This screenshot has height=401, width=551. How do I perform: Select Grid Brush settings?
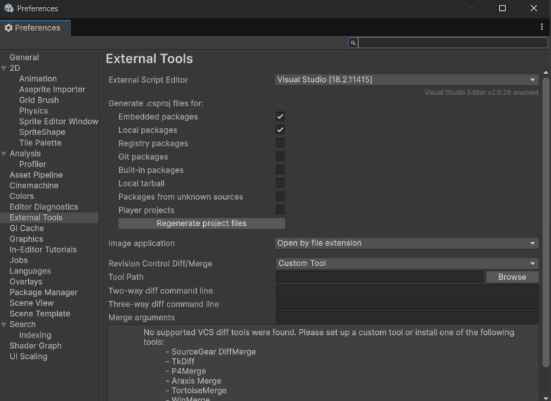(x=39, y=100)
